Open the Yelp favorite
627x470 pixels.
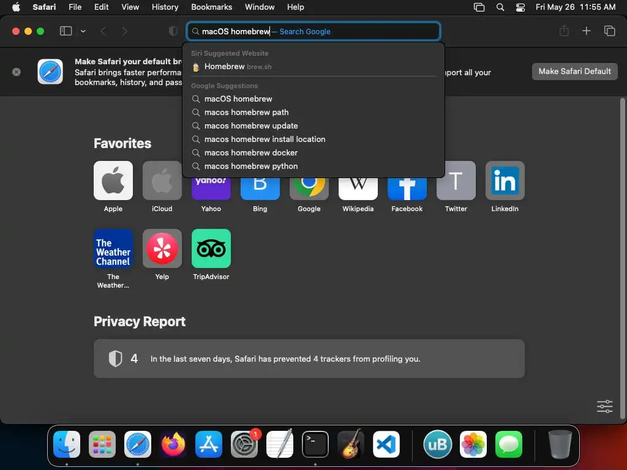[x=162, y=248]
